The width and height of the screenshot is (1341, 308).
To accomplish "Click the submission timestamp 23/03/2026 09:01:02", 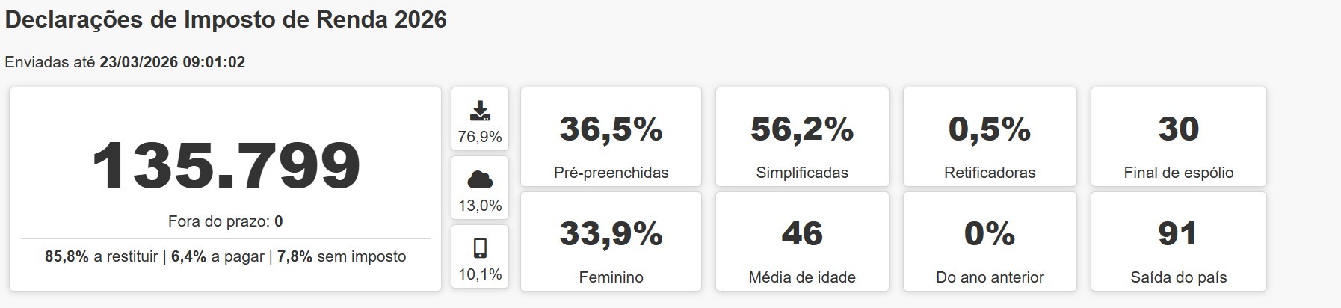I will coord(172,62).
